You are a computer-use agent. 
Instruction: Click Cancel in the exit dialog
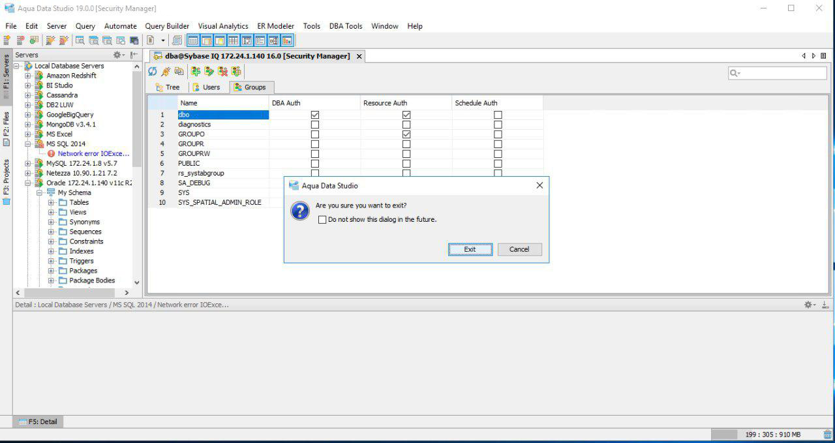(519, 249)
